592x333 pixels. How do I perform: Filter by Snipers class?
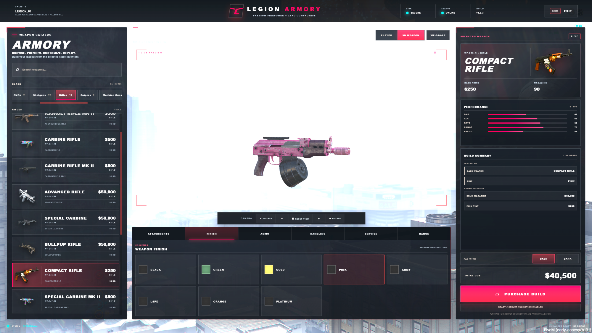[88, 95]
